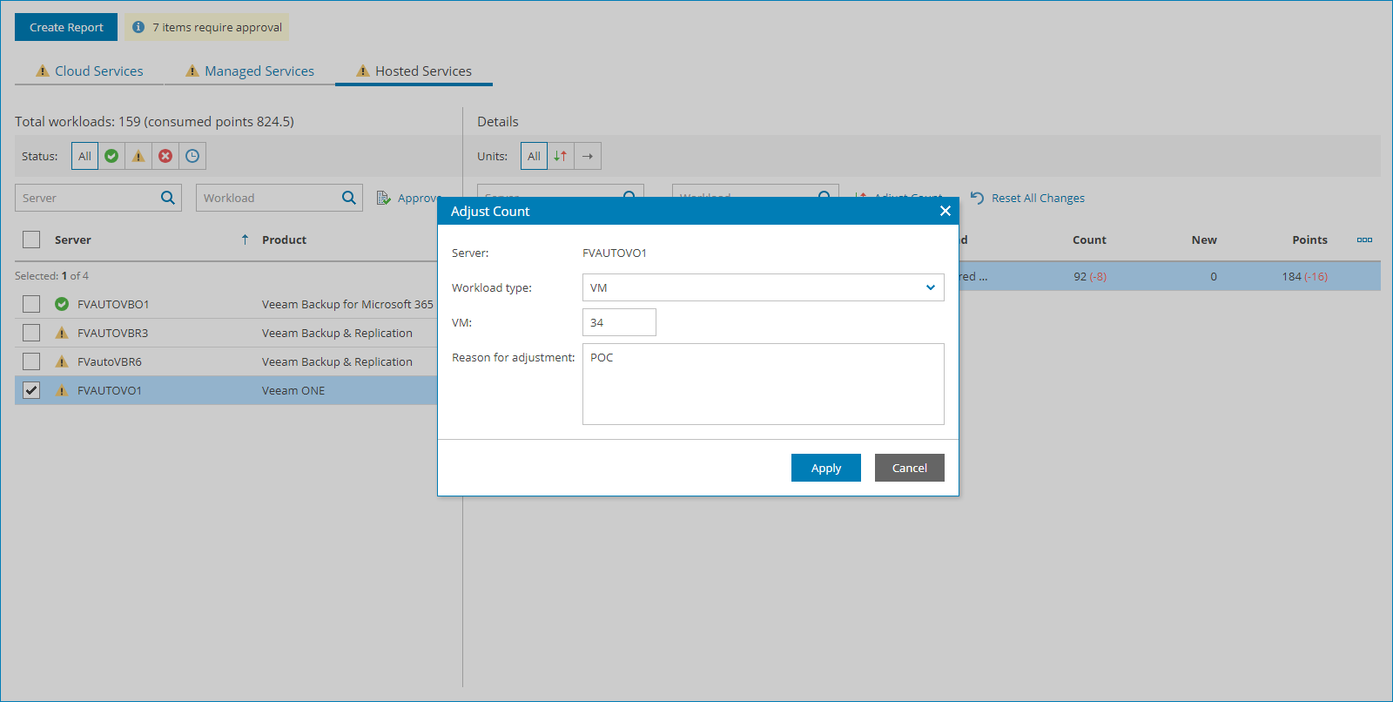Click the Create Report button

[x=66, y=27]
